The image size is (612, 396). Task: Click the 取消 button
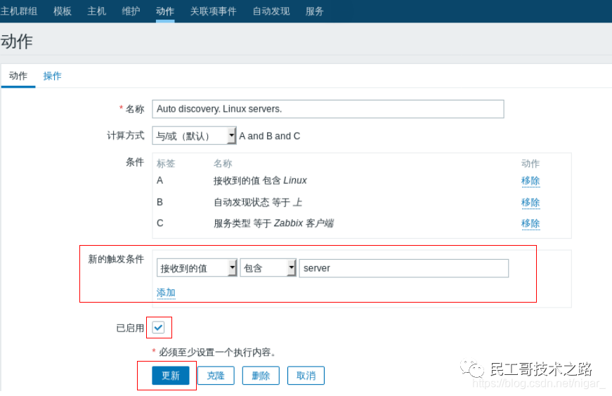(306, 376)
